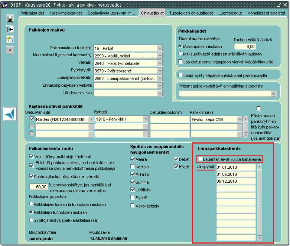Toggle Vain tiliöidyt palkkalajit käytössä
Screen dimensions: 290x246
[31, 156]
